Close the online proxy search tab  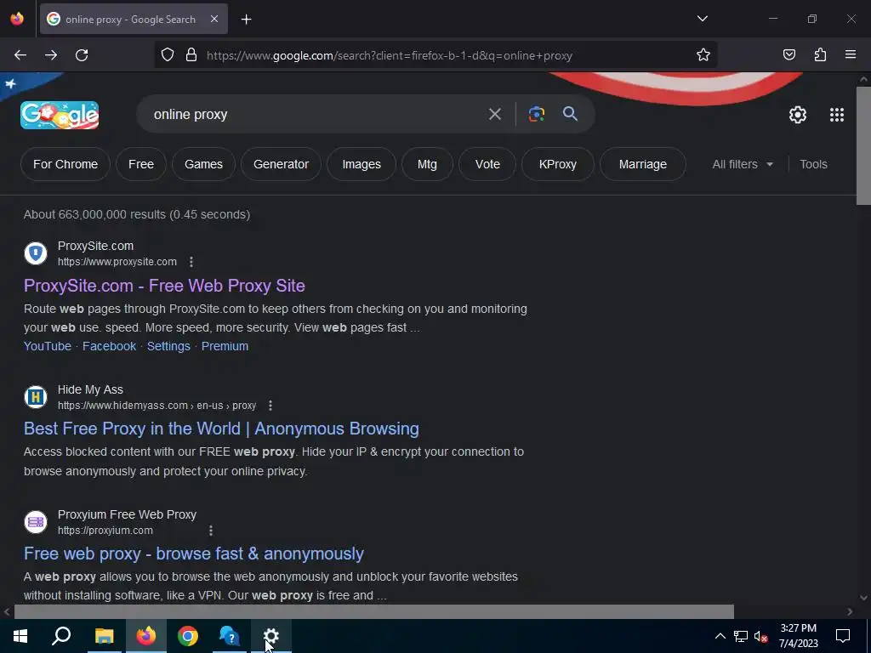(x=214, y=19)
